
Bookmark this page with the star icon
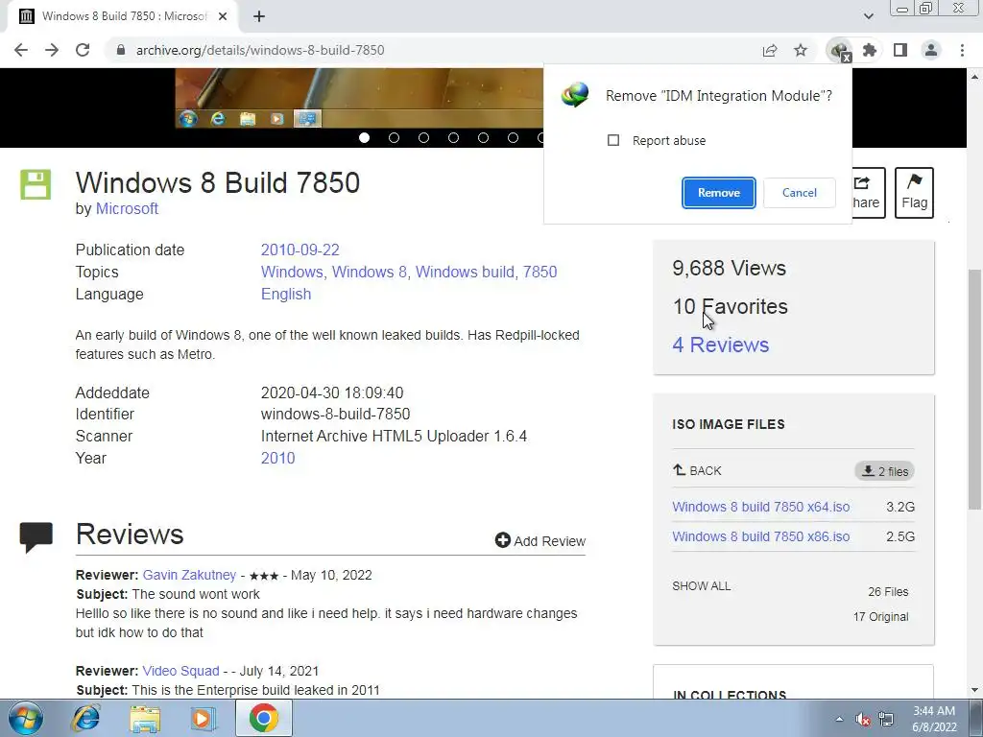[x=801, y=50]
